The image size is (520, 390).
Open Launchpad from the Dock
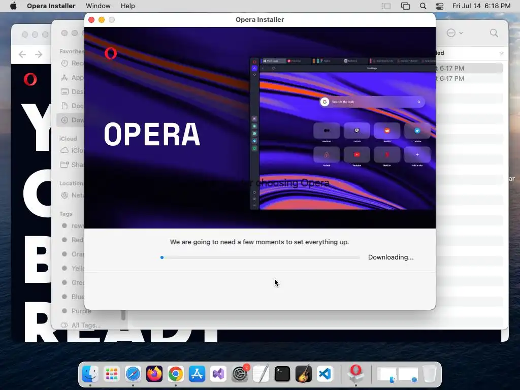pyautogui.click(x=111, y=374)
